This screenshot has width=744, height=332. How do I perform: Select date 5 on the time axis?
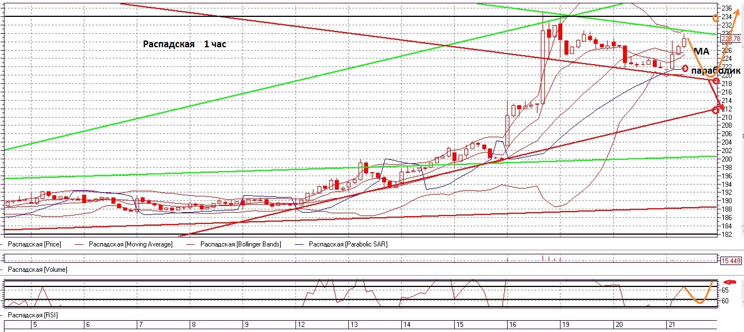tap(35, 325)
